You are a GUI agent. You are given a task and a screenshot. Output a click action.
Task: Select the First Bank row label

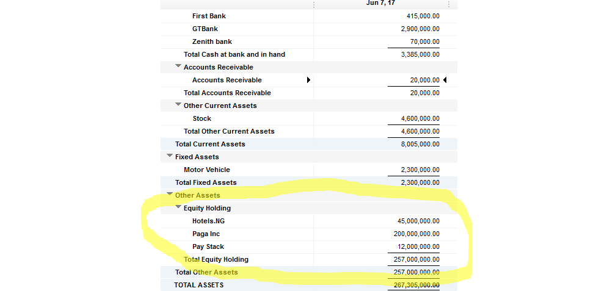tap(209, 16)
